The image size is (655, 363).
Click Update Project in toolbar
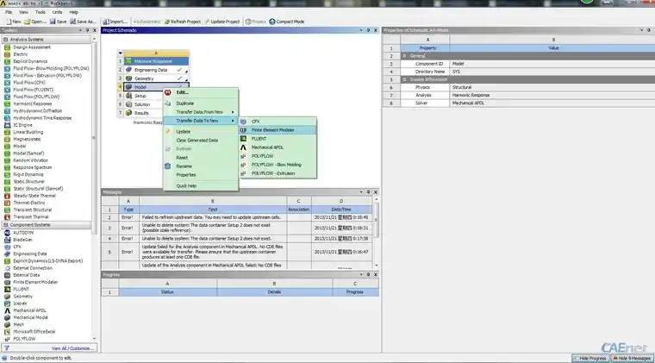[x=221, y=22]
